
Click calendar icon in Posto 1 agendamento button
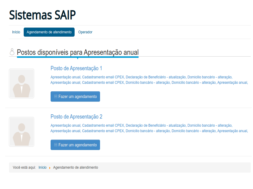tap(56, 97)
